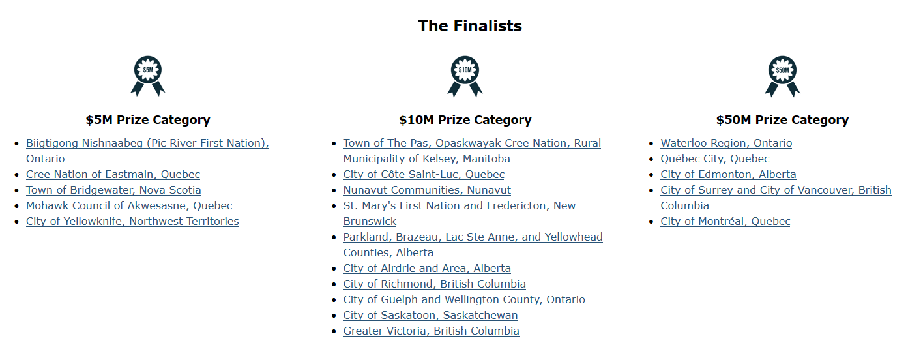The width and height of the screenshot is (908, 349).
Task: Open Town of The Pas finalist link
Action: click(472, 144)
